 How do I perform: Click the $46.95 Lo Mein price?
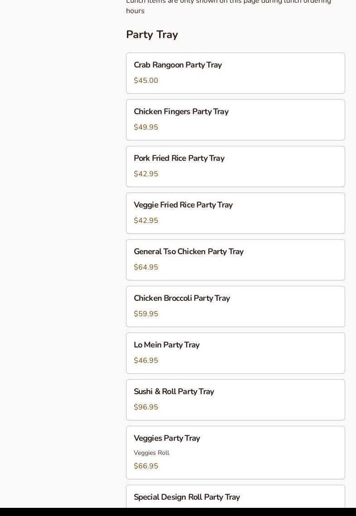[146, 361]
